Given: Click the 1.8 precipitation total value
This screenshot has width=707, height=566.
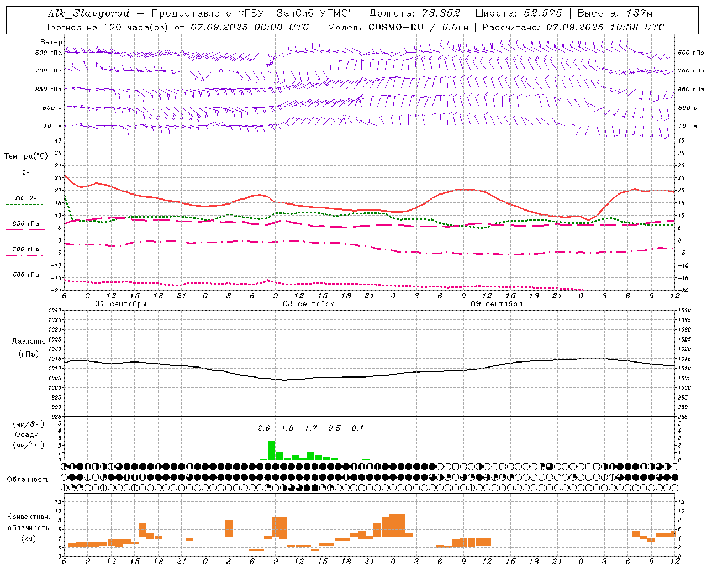Looking at the screenshot, I should (287, 428).
